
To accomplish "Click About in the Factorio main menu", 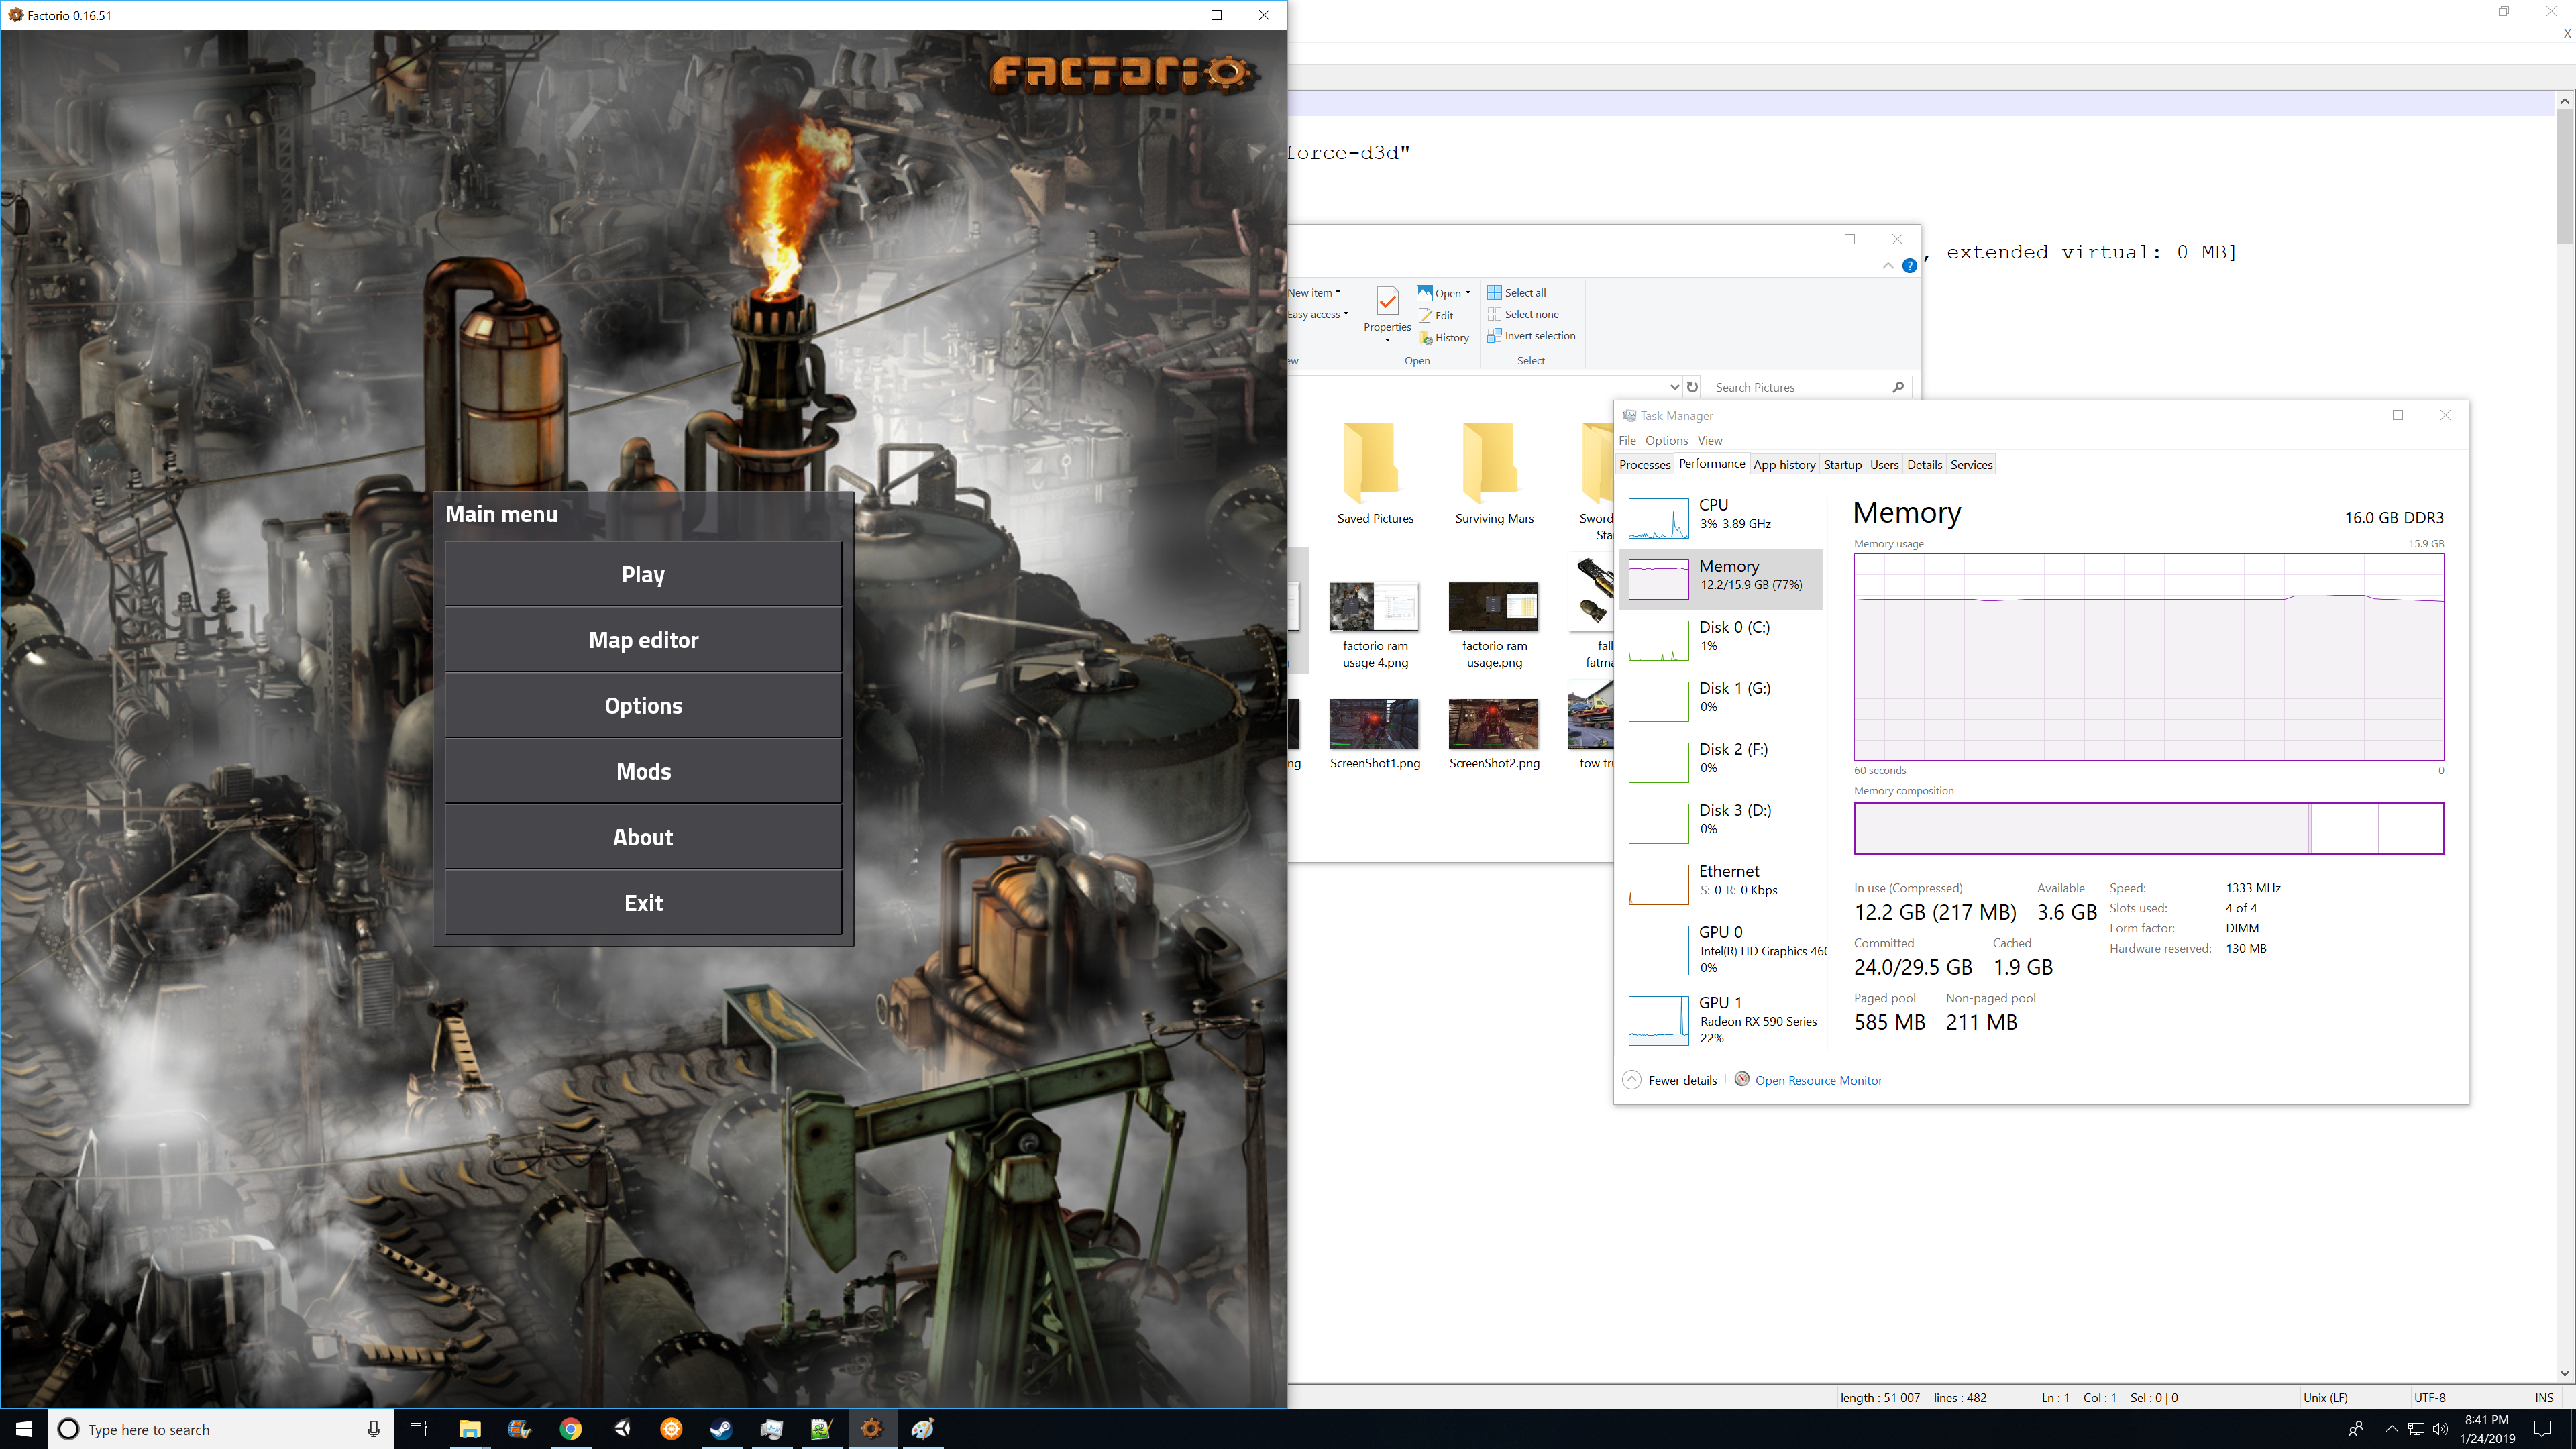I will [x=643, y=837].
